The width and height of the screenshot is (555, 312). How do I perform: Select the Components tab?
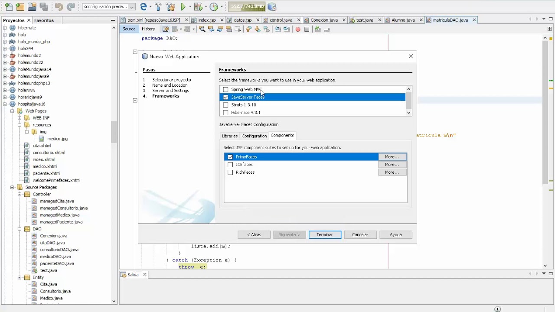click(282, 135)
